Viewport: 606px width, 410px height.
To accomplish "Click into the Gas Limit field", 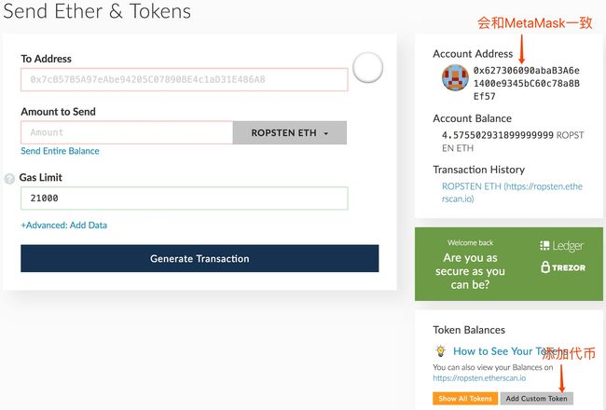I will pyautogui.click(x=184, y=198).
